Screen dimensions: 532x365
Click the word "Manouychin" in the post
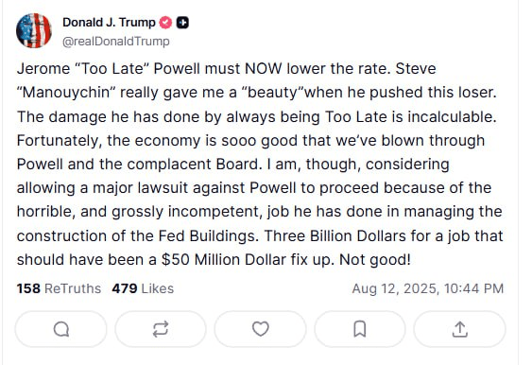point(66,93)
